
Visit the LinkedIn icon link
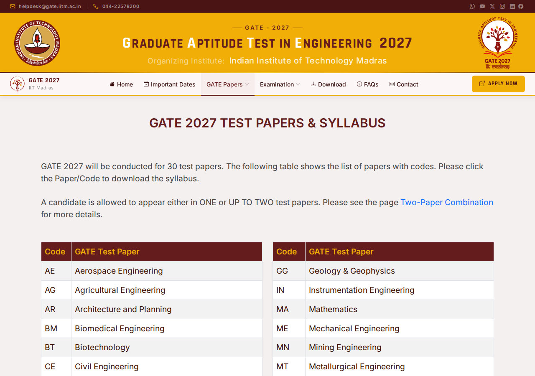point(512,6)
